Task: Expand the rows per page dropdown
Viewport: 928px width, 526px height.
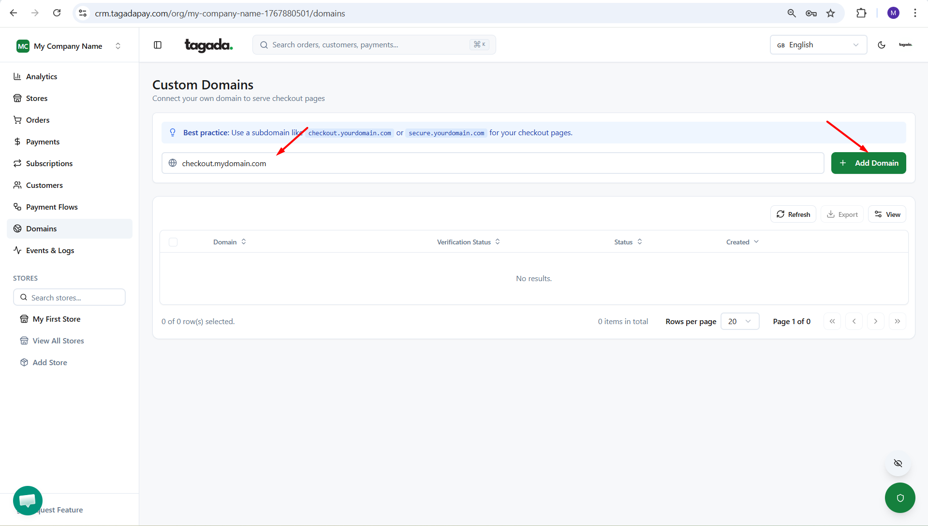Action: 739,321
